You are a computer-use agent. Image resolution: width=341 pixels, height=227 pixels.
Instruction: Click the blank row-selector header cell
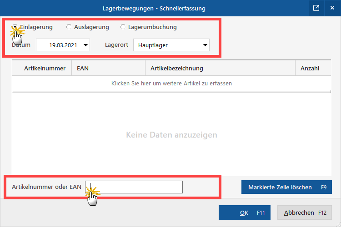click(16, 69)
